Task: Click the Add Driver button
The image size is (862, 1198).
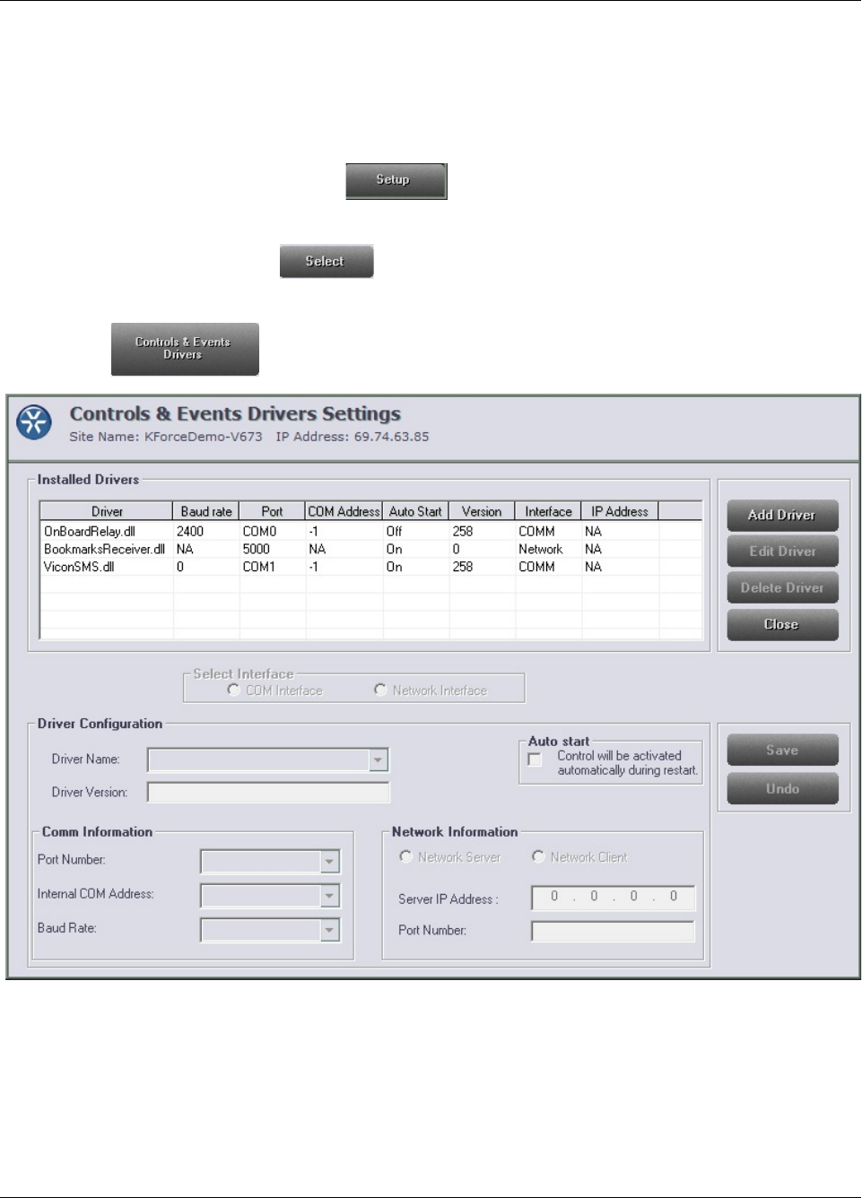Action: [782, 516]
